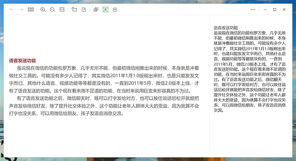Open the image edit tool

click(x=84, y=9)
